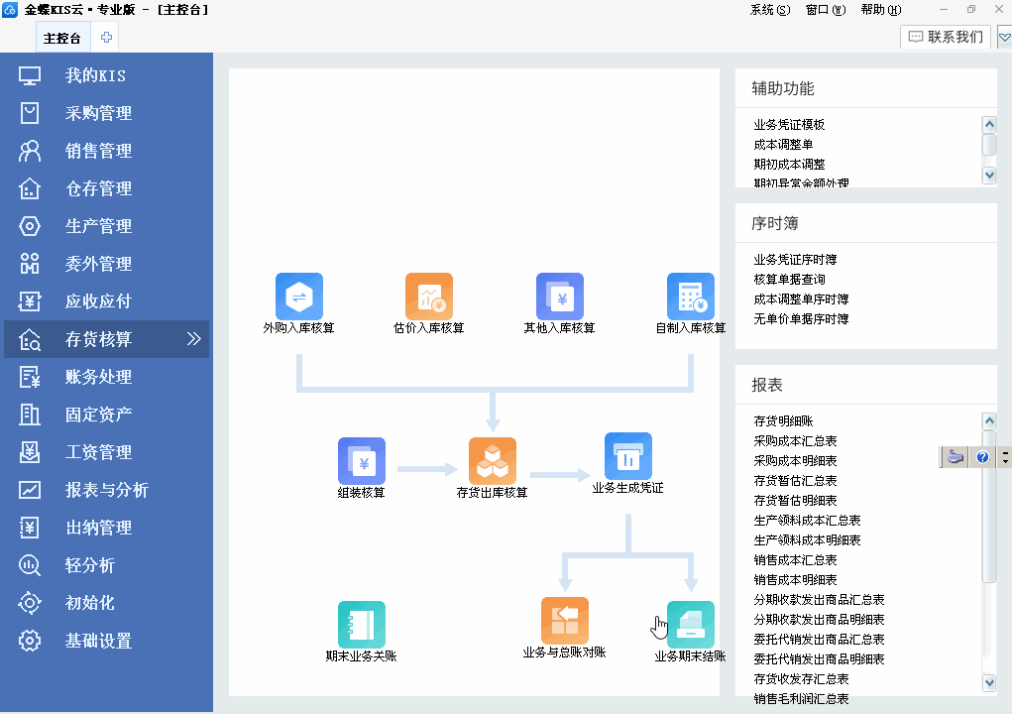Select 应收应付 in the sidebar
1012x714 pixels.
point(106,300)
